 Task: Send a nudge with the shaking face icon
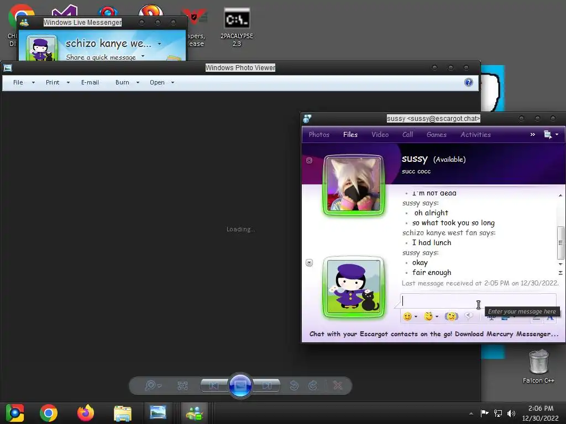click(452, 316)
